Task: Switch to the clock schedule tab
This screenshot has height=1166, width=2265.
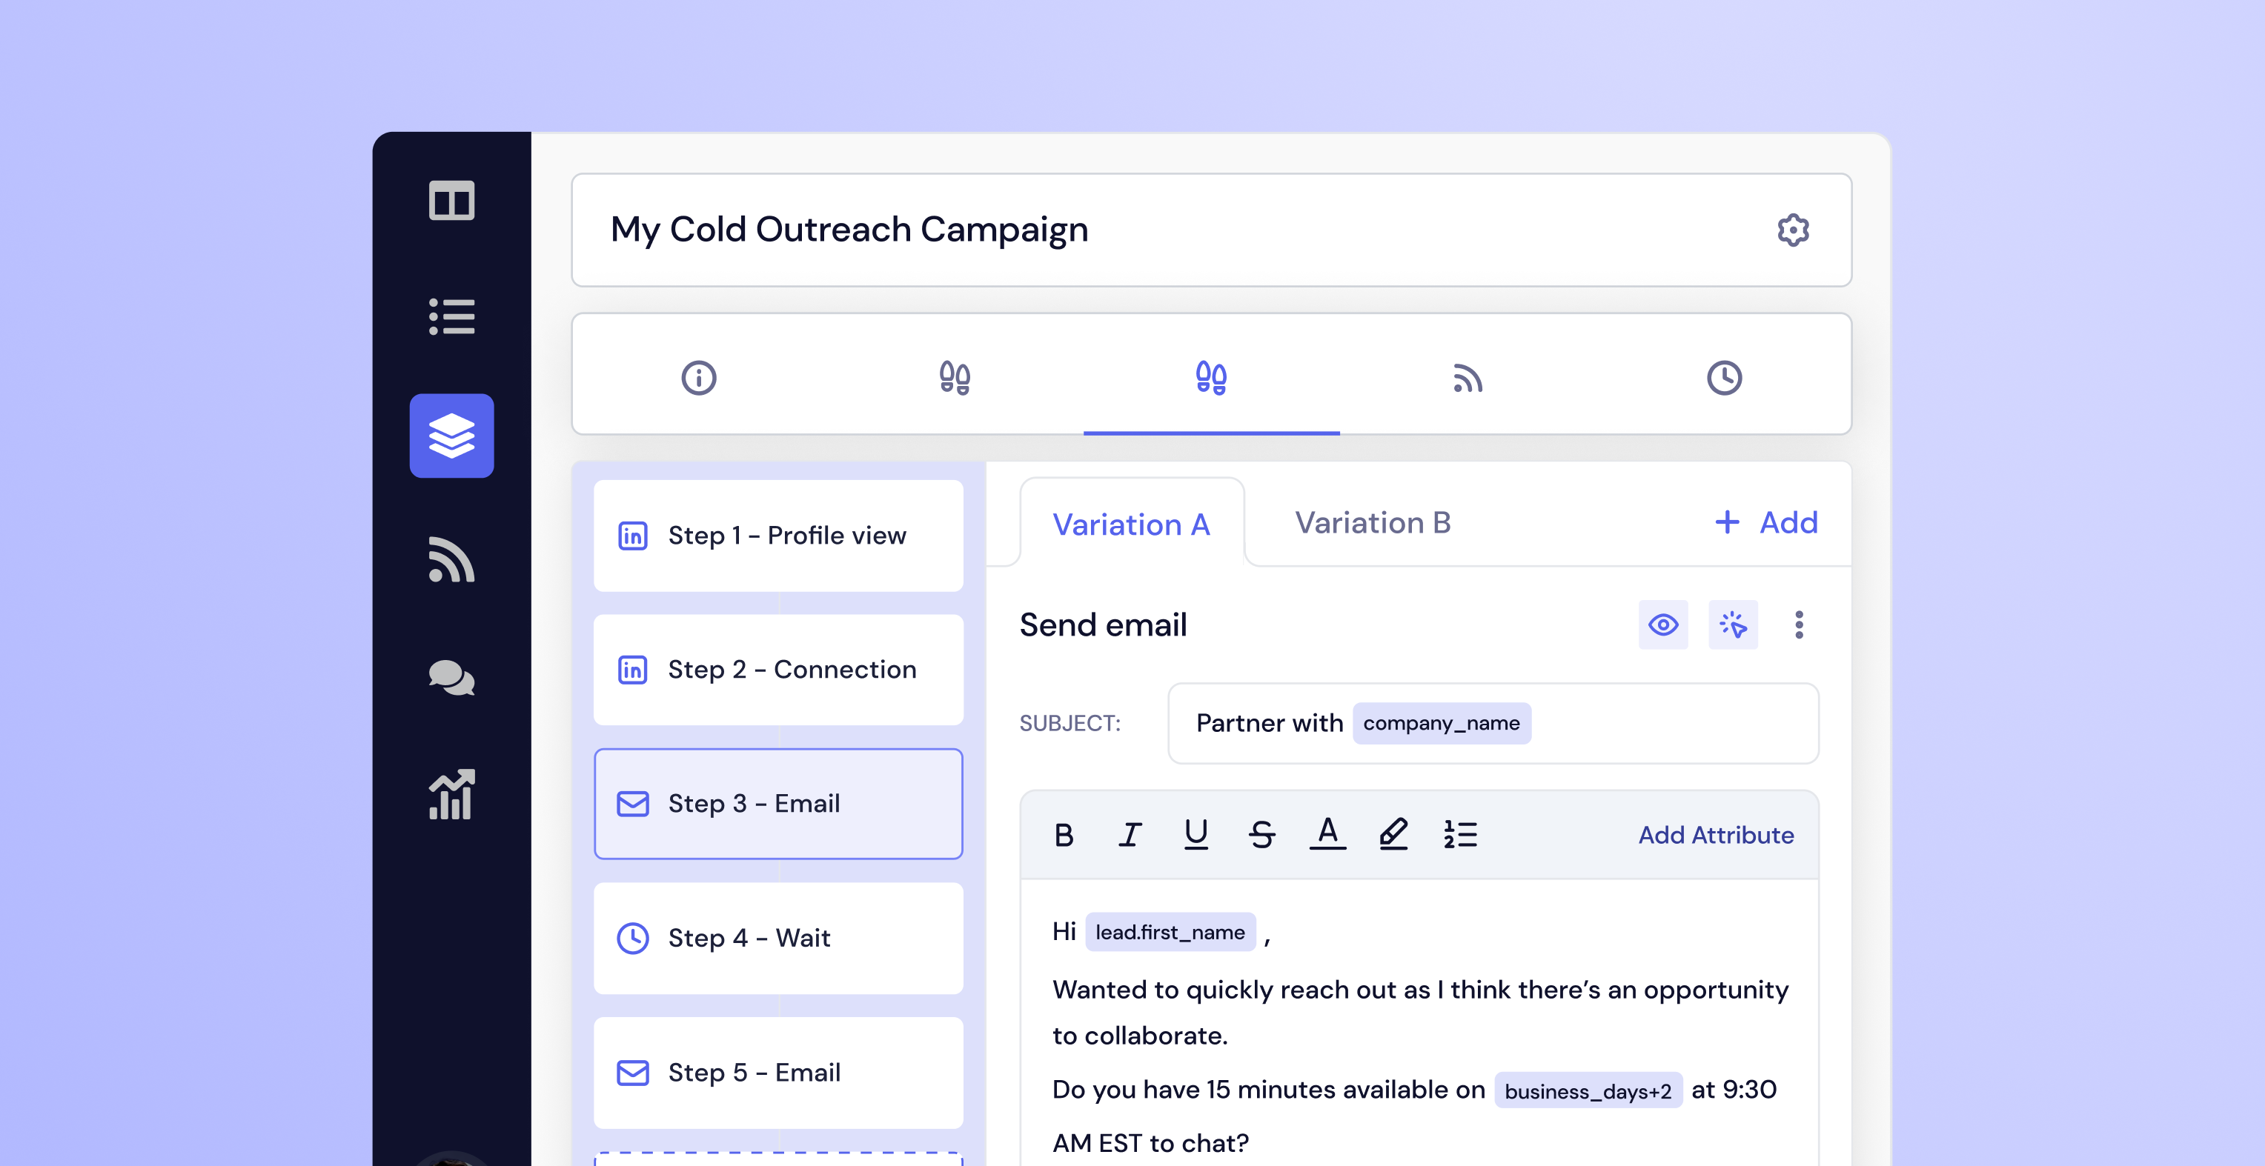Action: [1724, 378]
